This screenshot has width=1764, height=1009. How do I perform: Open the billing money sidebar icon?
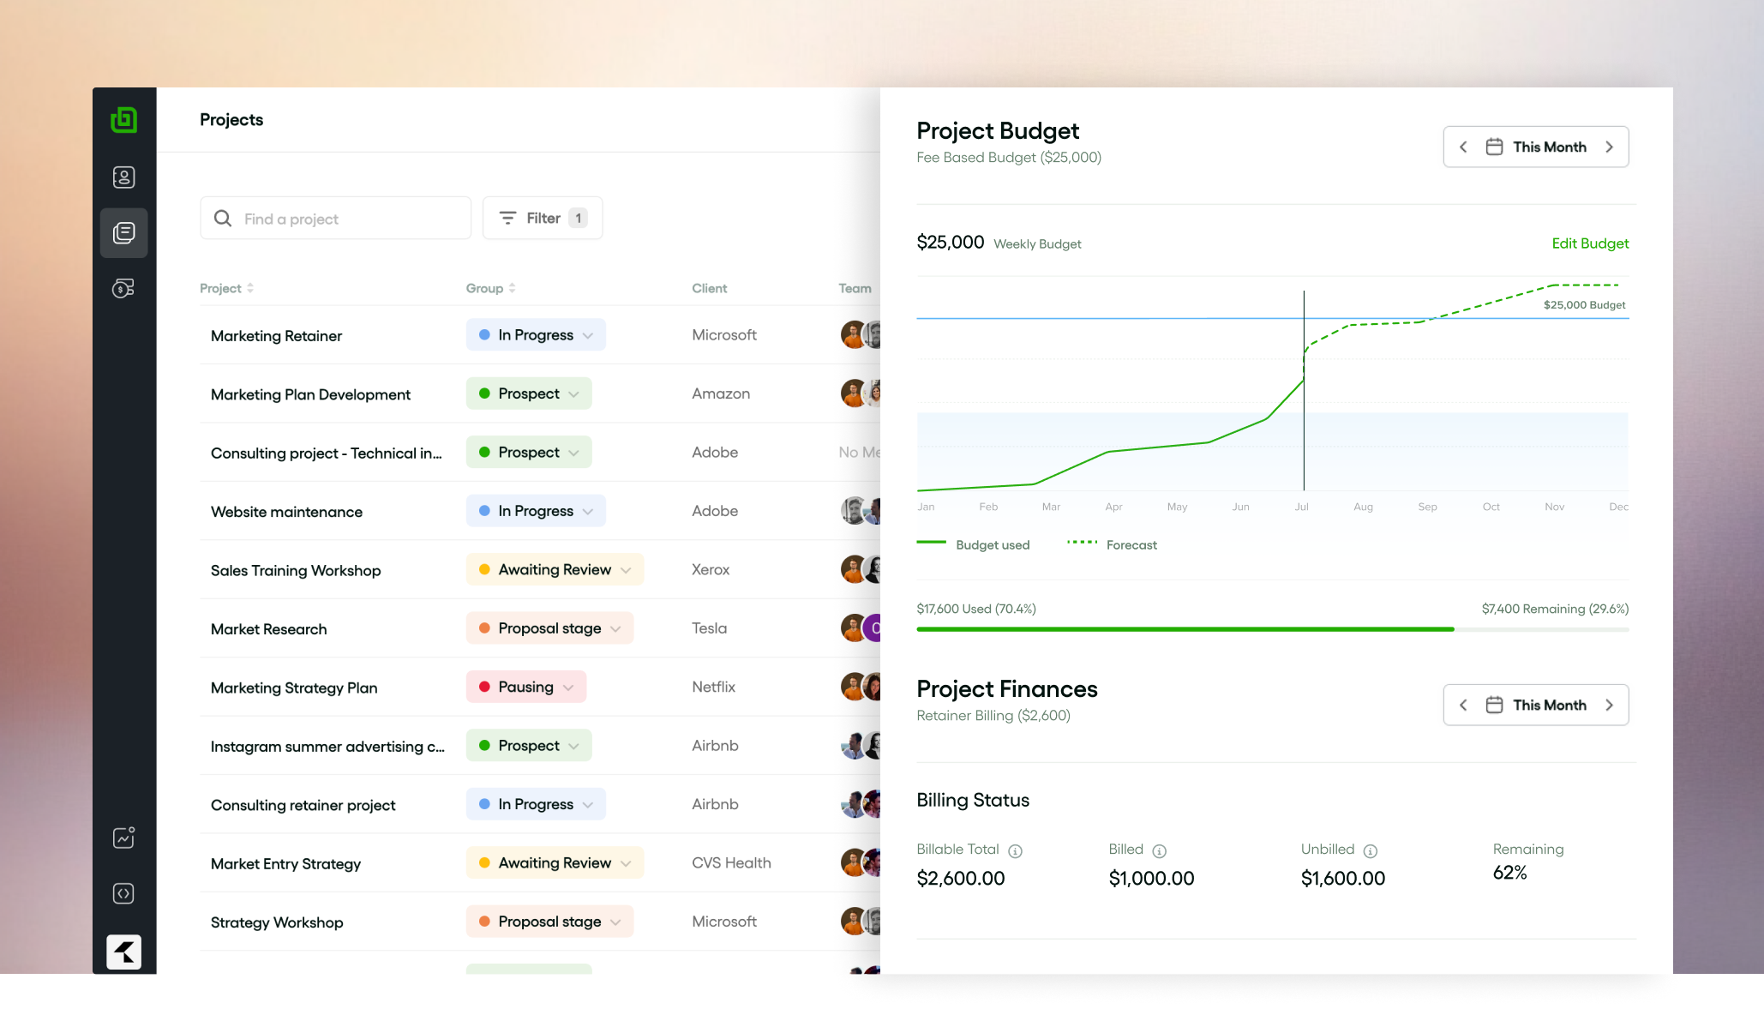tap(123, 289)
